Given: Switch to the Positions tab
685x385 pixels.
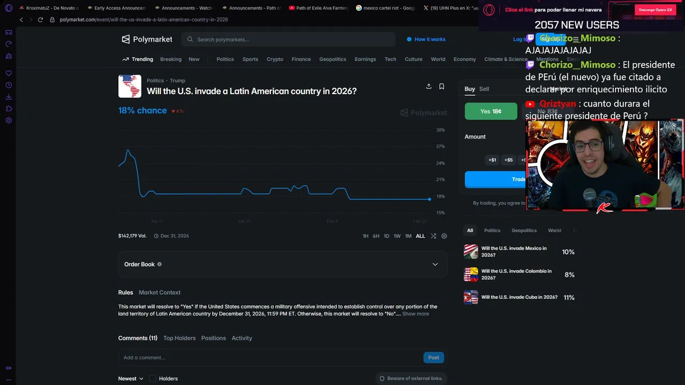Looking at the screenshot, I should point(214,338).
